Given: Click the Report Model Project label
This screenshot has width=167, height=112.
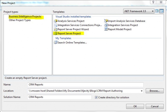Looking at the screenshot, I should point(120,29).
